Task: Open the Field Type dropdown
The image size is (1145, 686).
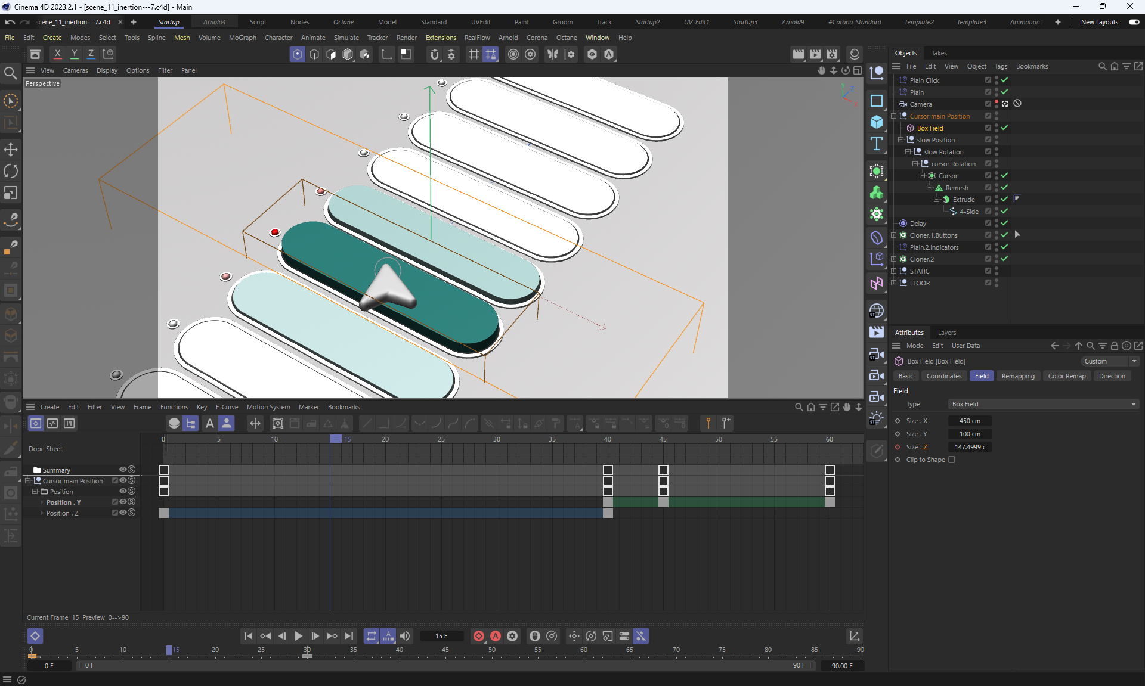Action: pos(1043,404)
